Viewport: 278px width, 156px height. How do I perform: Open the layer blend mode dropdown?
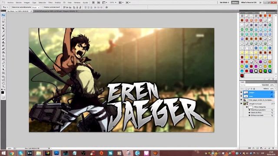[x=251, y=85]
